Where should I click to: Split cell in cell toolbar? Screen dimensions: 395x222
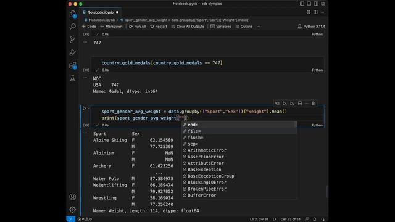pos(300,104)
